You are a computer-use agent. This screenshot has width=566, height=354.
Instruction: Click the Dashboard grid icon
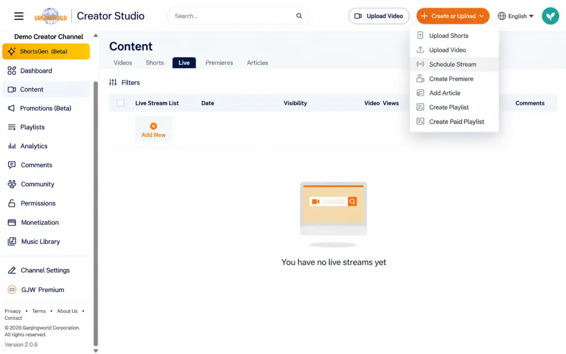point(12,71)
